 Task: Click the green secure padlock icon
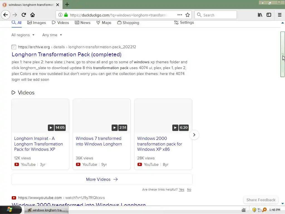point(66,15)
